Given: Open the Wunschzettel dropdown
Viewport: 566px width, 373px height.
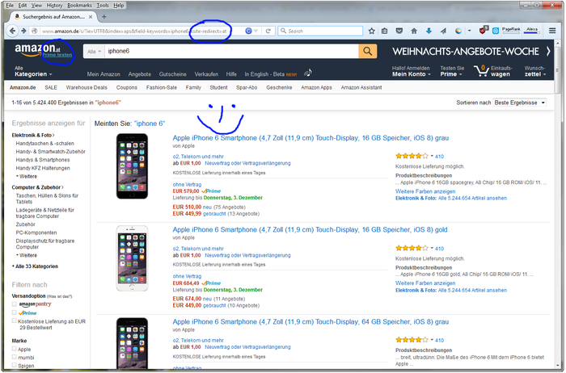Looking at the screenshot, I should point(535,71).
